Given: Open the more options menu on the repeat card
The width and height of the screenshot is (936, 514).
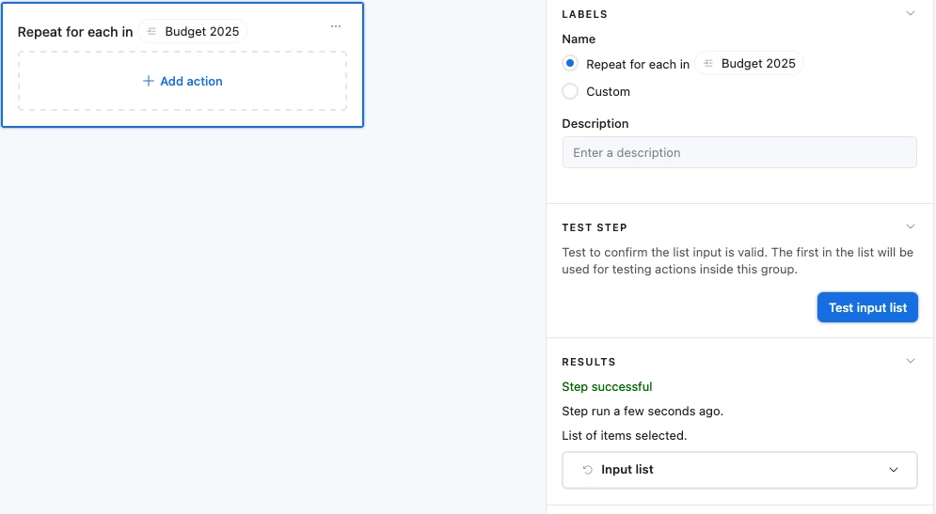Looking at the screenshot, I should click(336, 26).
